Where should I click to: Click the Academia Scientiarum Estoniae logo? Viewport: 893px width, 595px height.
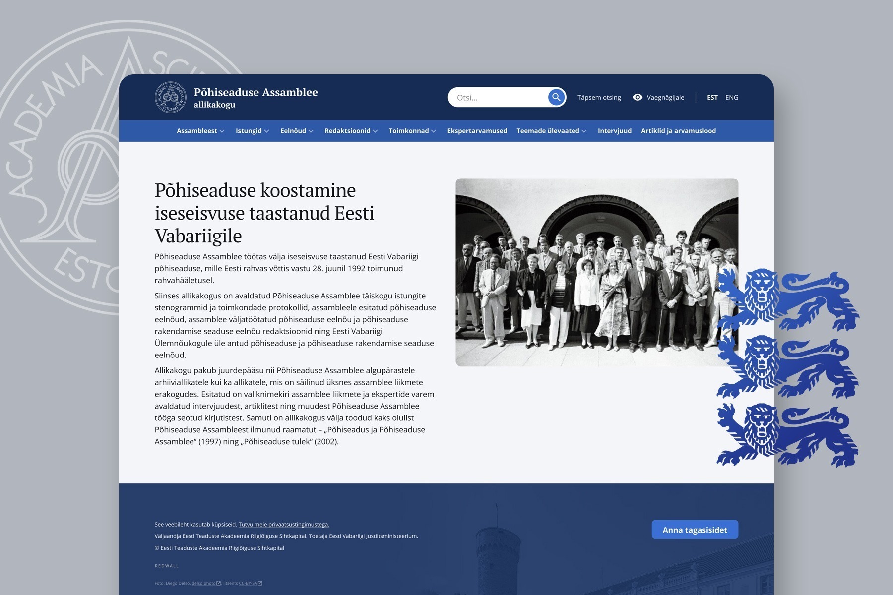tap(170, 97)
